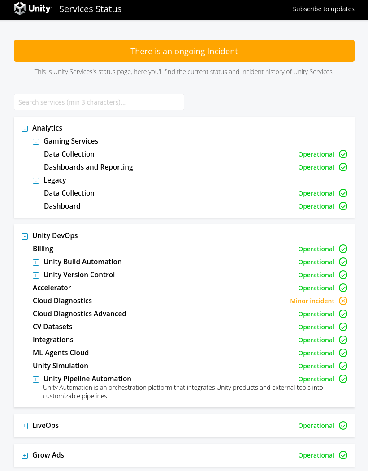The width and height of the screenshot is (368, 471).
Task: Click the ML-Agents Cloud status check icon
Action: (x=343, y=353)
